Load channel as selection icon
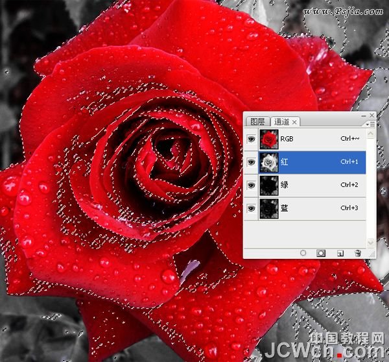The image size is (389, 362). [x=303, y=253]
